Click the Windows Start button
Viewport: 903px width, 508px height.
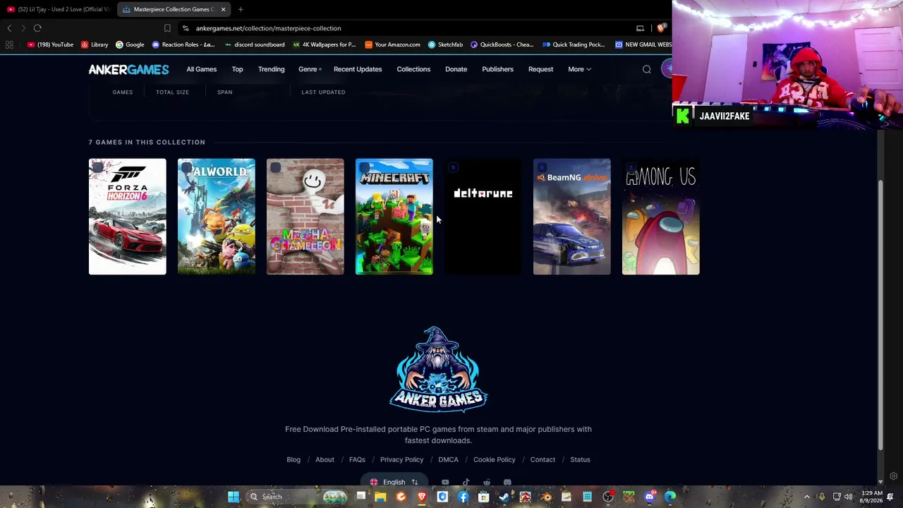click(233, 497)
